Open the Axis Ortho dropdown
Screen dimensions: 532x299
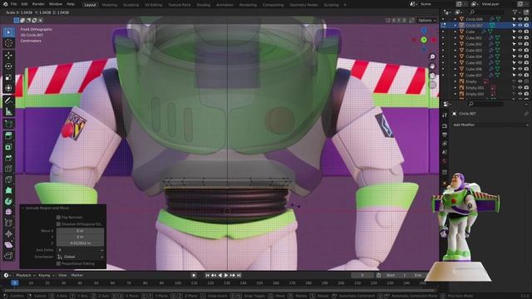[x=81, y=250]
